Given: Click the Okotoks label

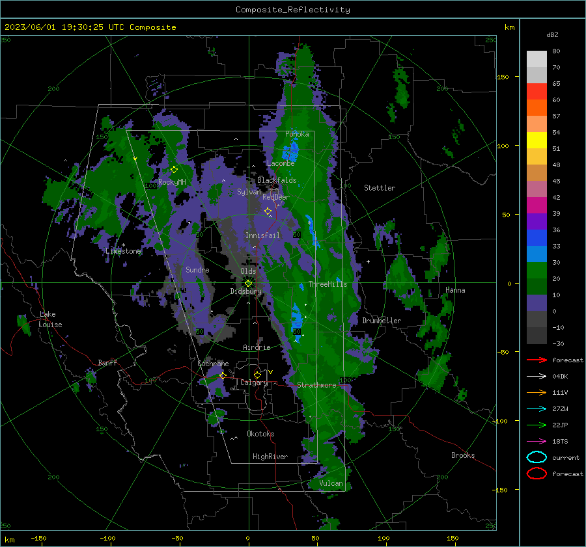Looking at the screenshot, I should click(x=260, y=434).
